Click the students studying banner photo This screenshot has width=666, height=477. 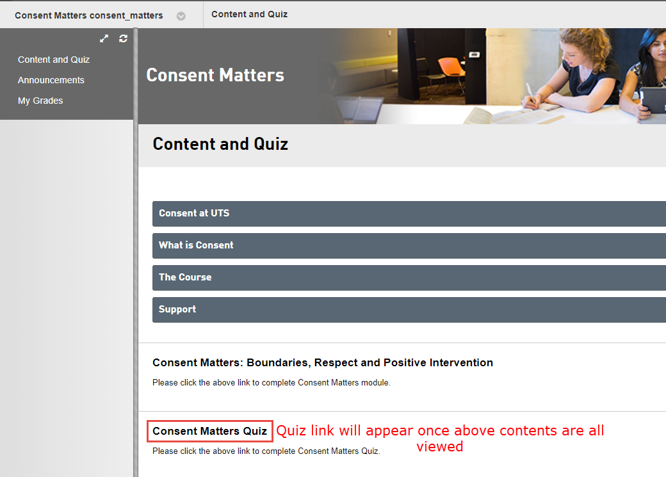(x=512, y=76)
